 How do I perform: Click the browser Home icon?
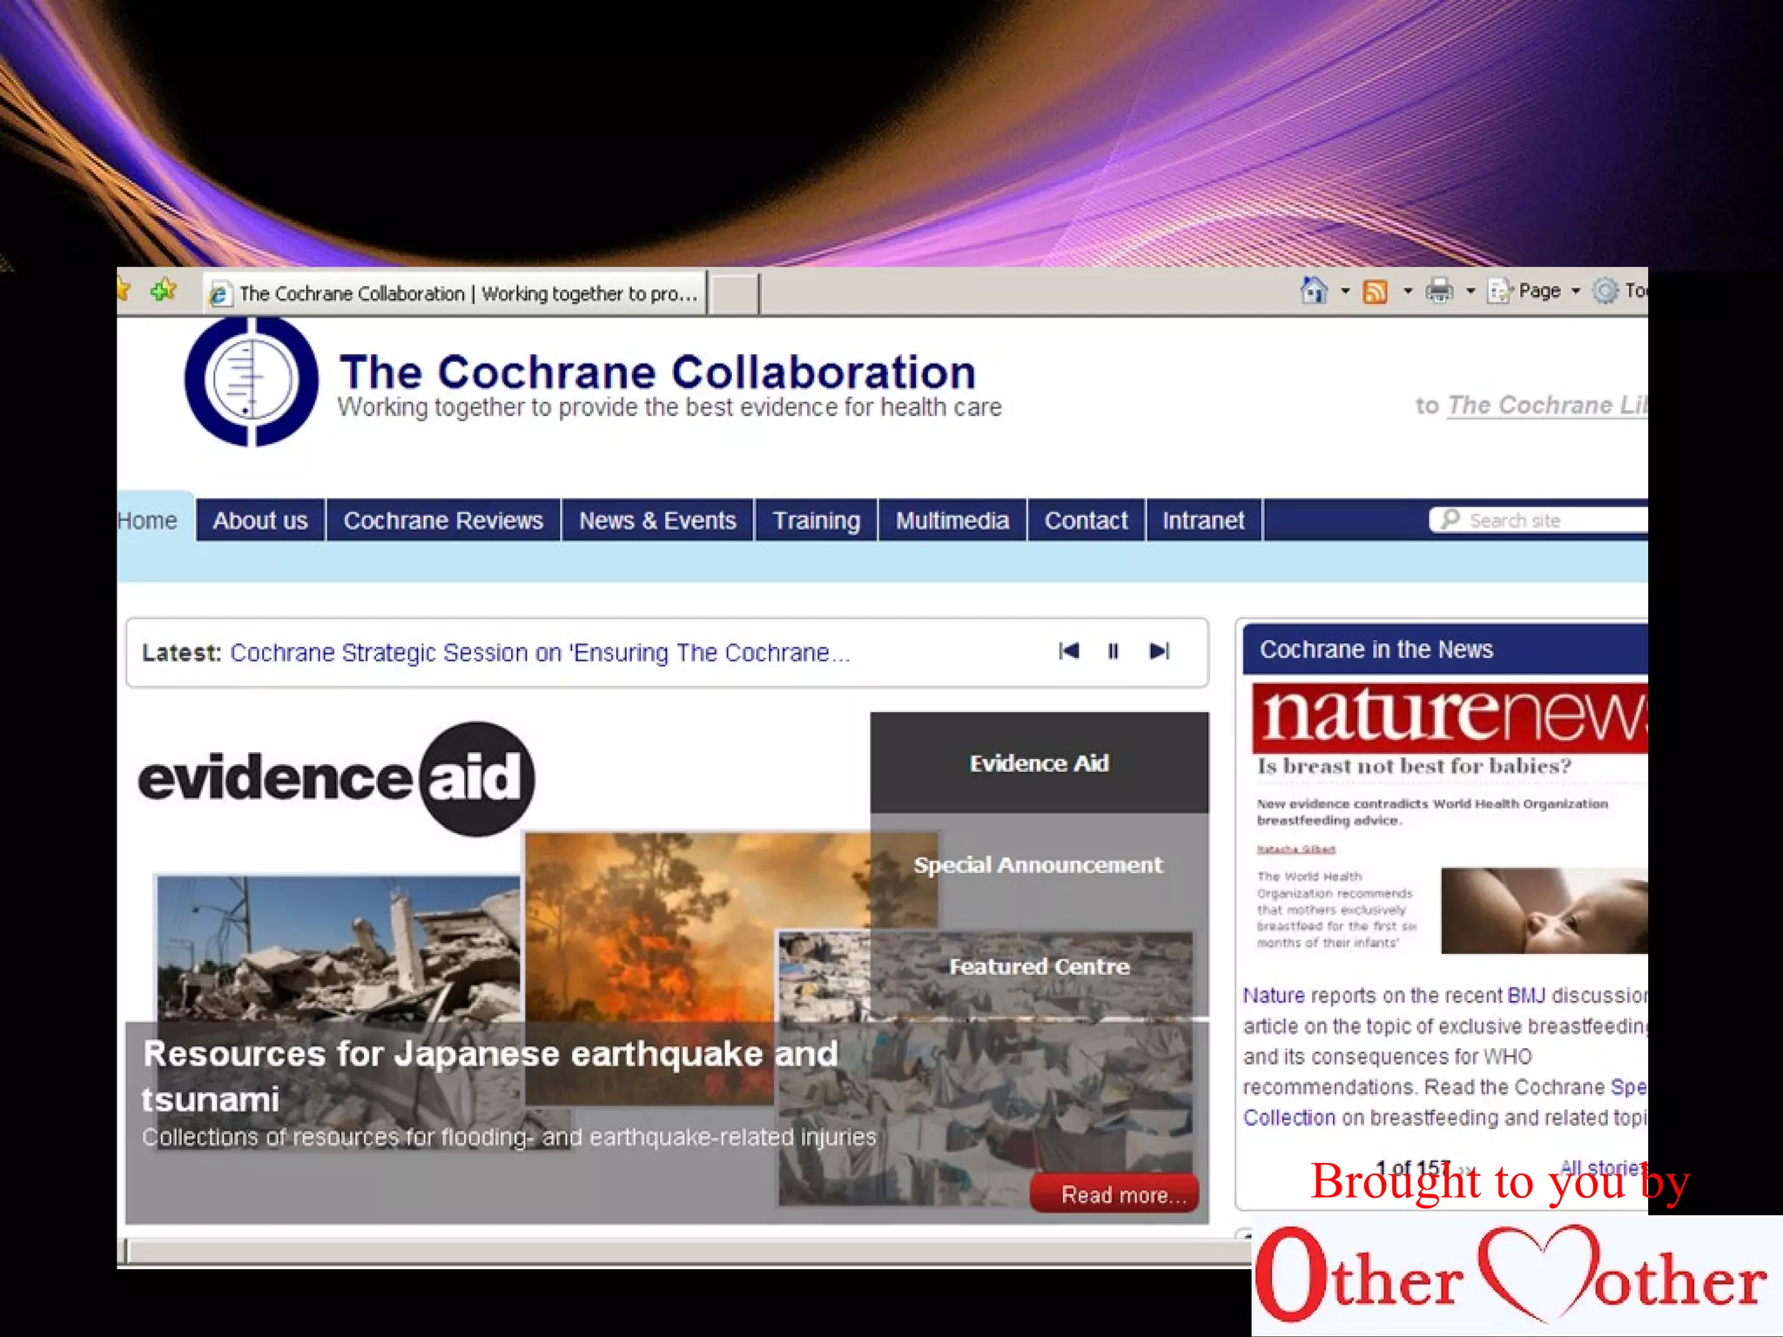[1313, 291]
